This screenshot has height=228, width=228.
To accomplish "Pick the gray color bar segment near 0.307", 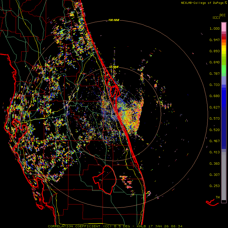I will [224, 175].
